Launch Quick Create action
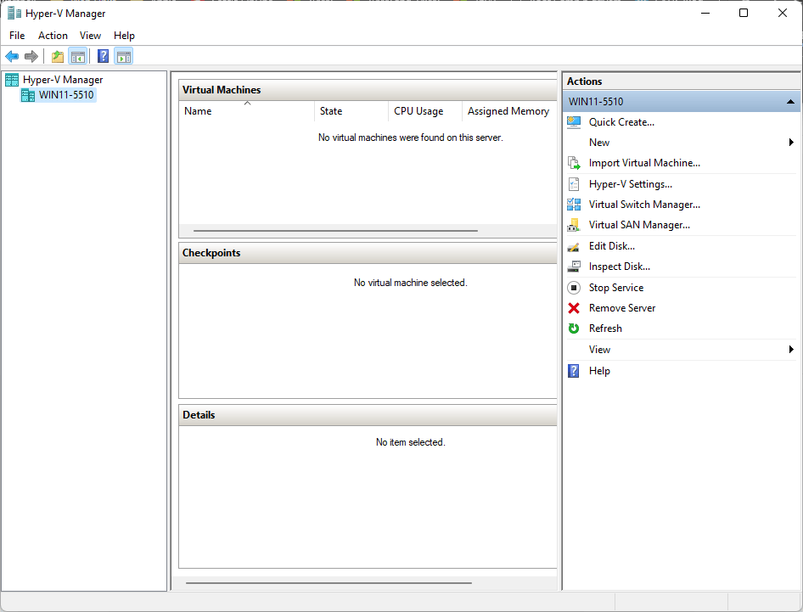 (621, 122)
